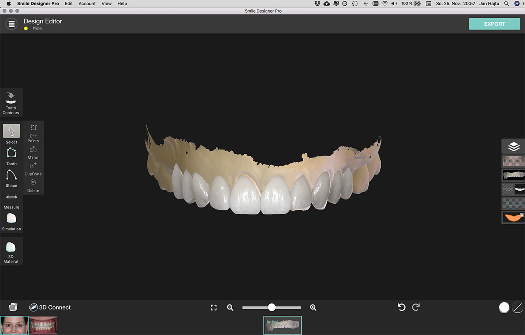
Task: Open the Edit menu
Action: point(69,3)
